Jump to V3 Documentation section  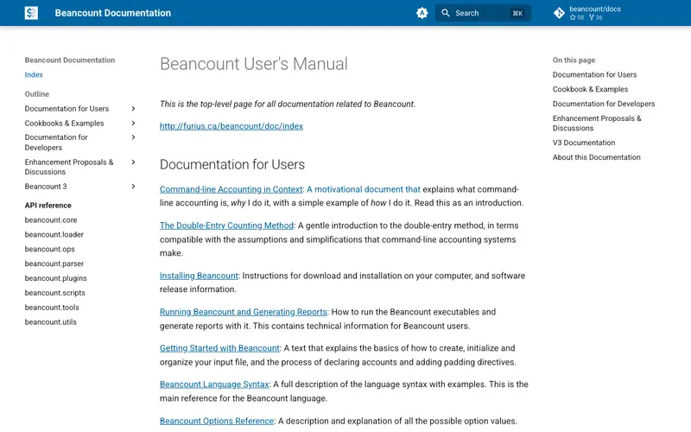pos(584,143)
